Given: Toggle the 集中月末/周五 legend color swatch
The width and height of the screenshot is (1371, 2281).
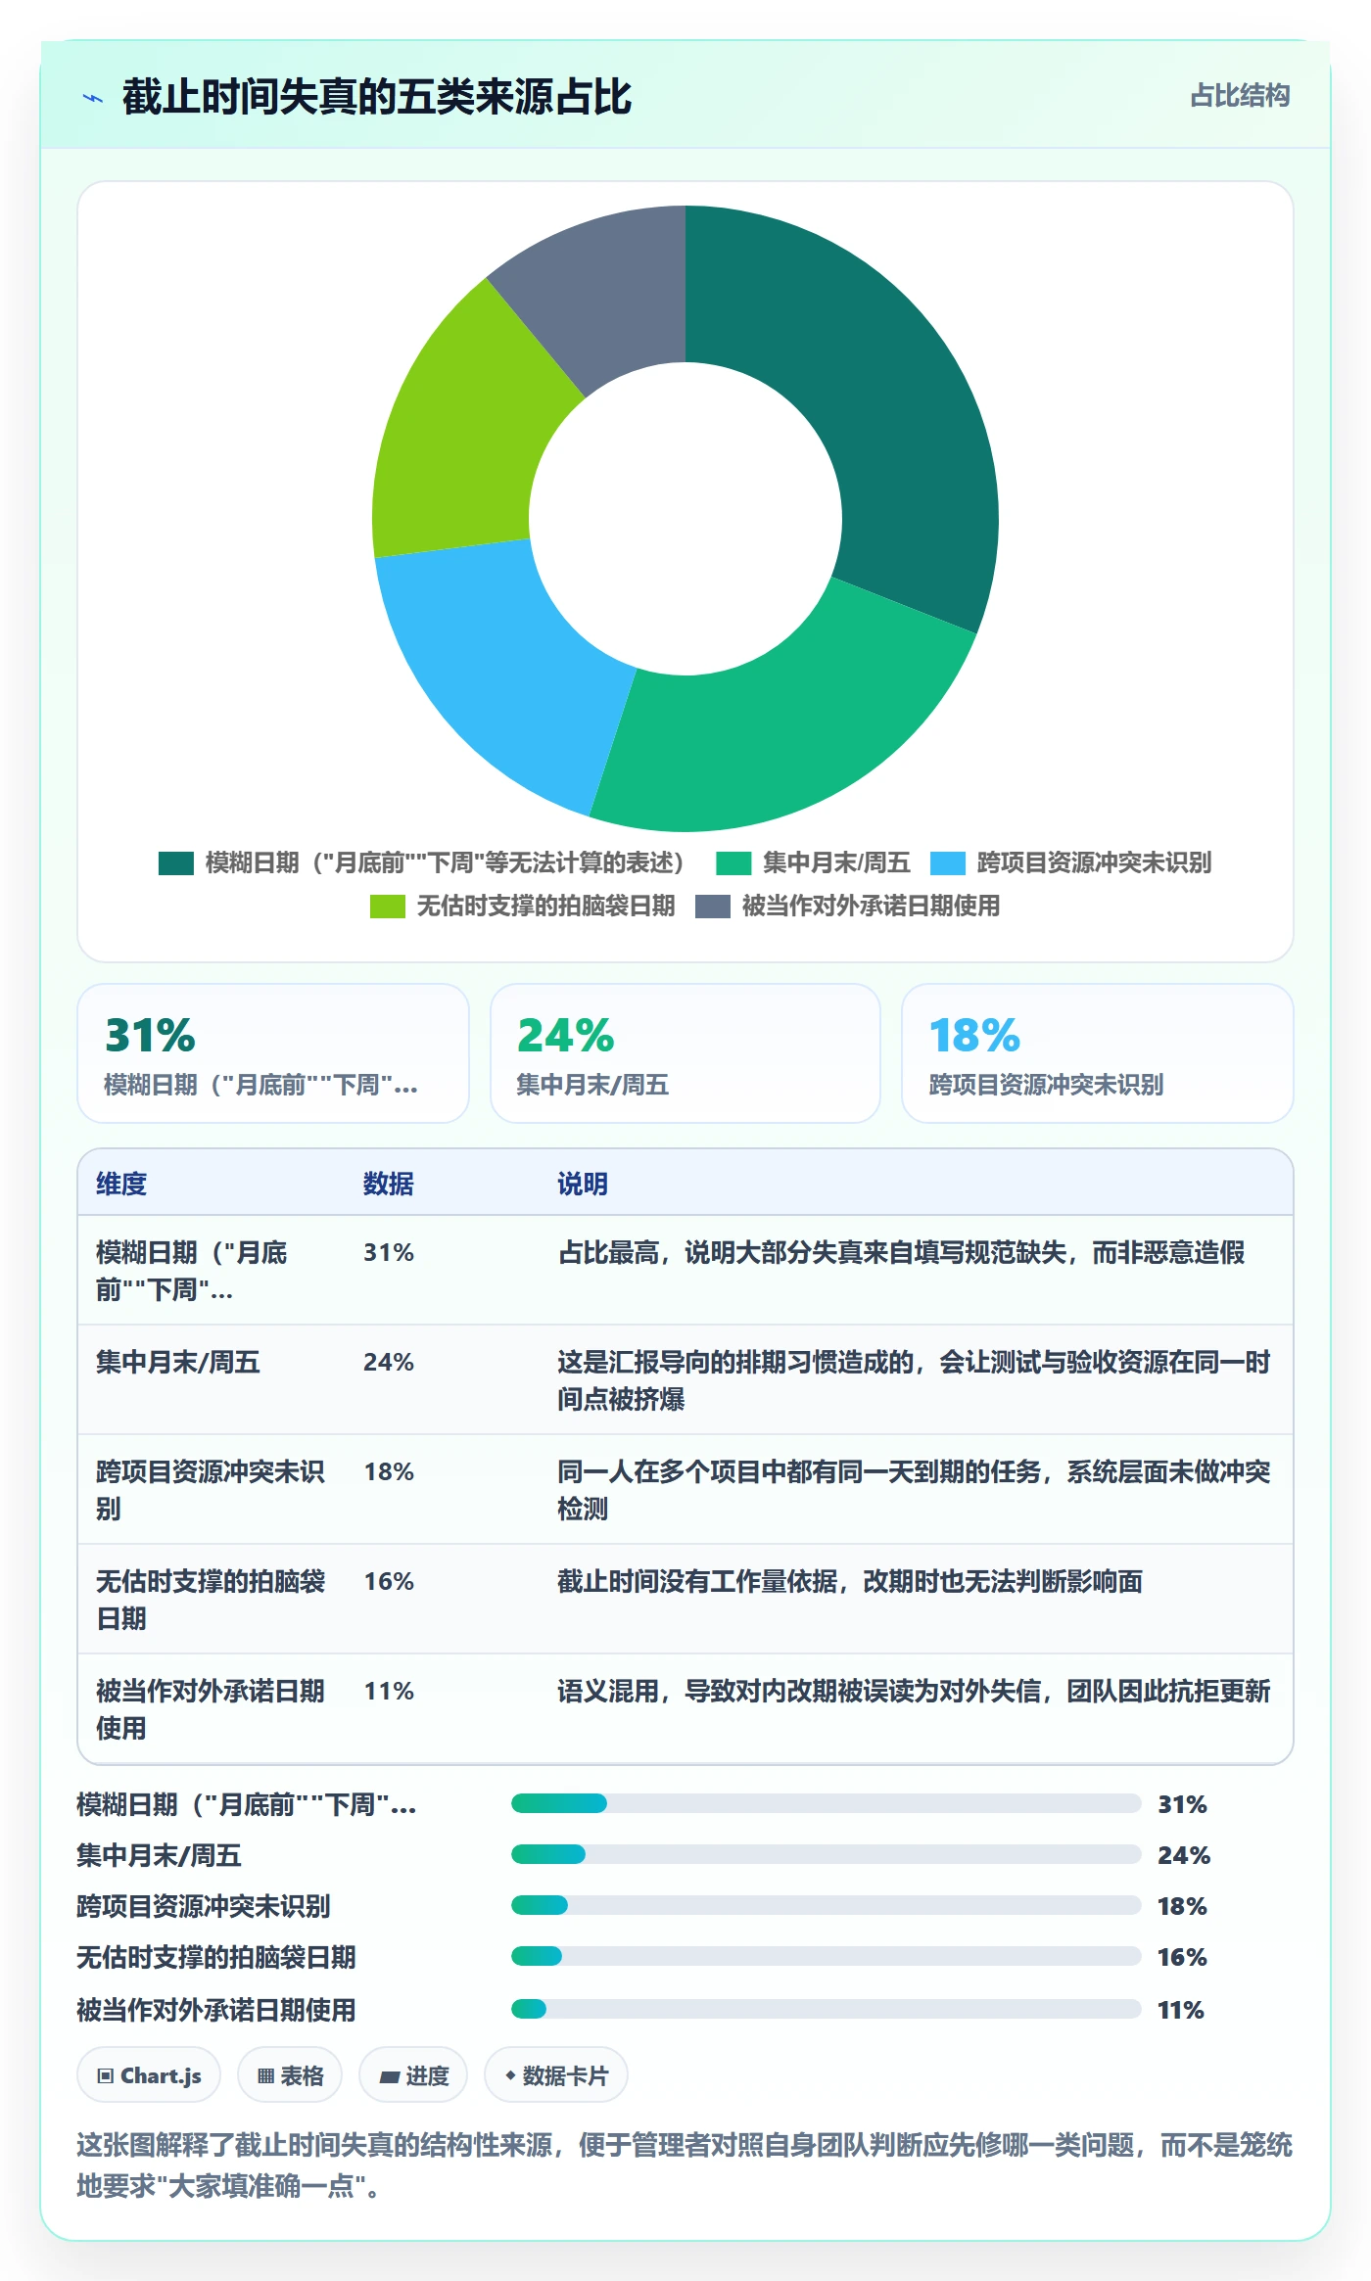Looking at the screenshot, I should point(733,862).
